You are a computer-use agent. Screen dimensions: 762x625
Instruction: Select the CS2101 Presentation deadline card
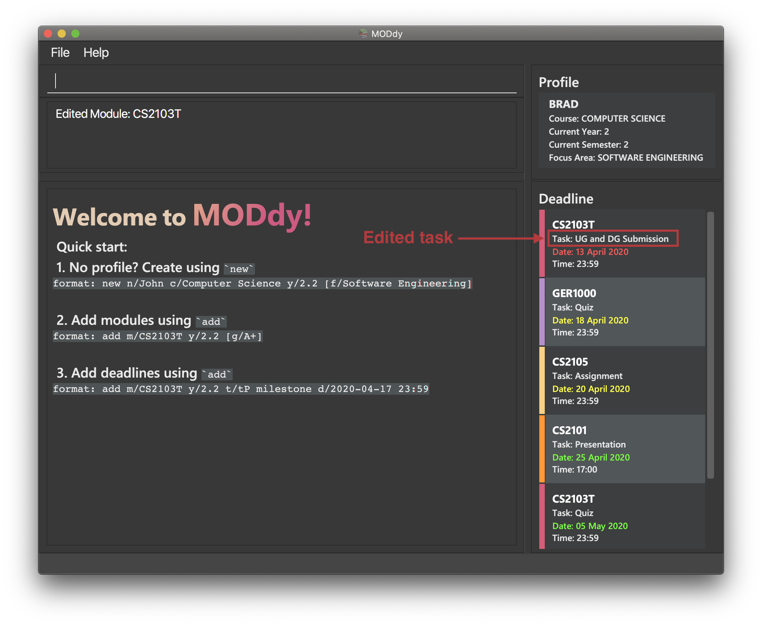[622, 449]
